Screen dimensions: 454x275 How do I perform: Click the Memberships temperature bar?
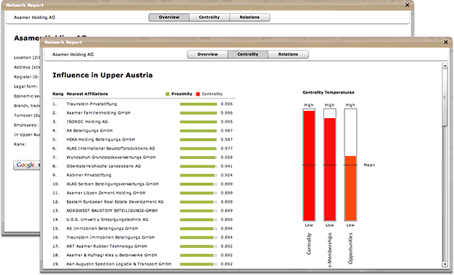tap(330, 165)
